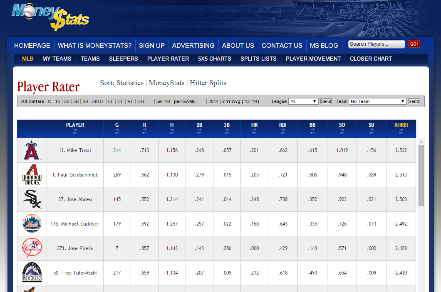The image size is (441, 292).
Task: Open MY TEAMS section
Action: point(57,59)
